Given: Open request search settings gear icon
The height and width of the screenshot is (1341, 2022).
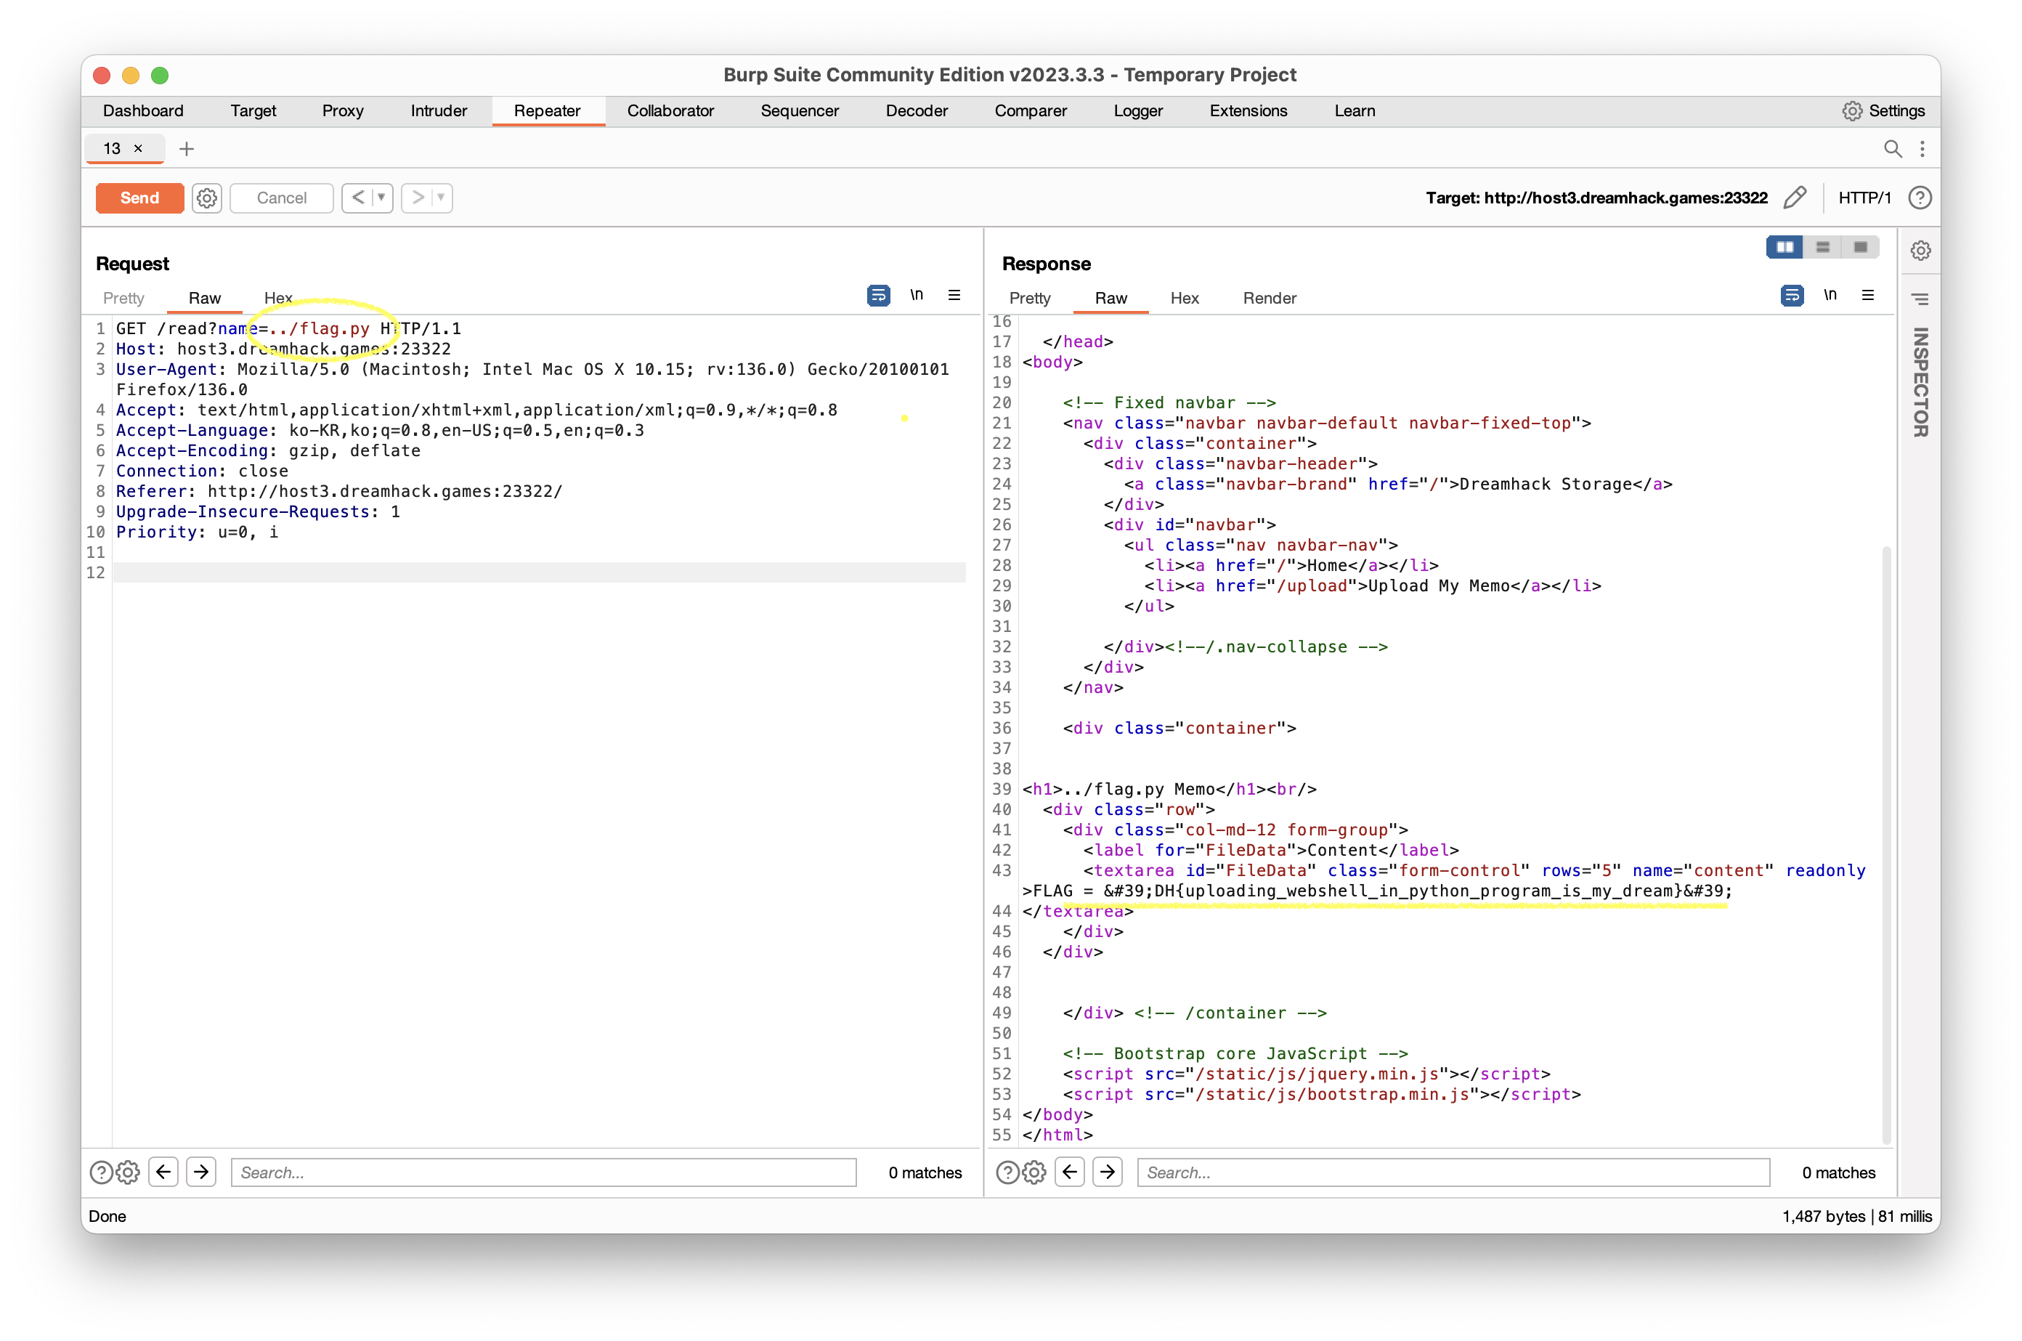Looking at the screenshot, I should coord(129,1172).
